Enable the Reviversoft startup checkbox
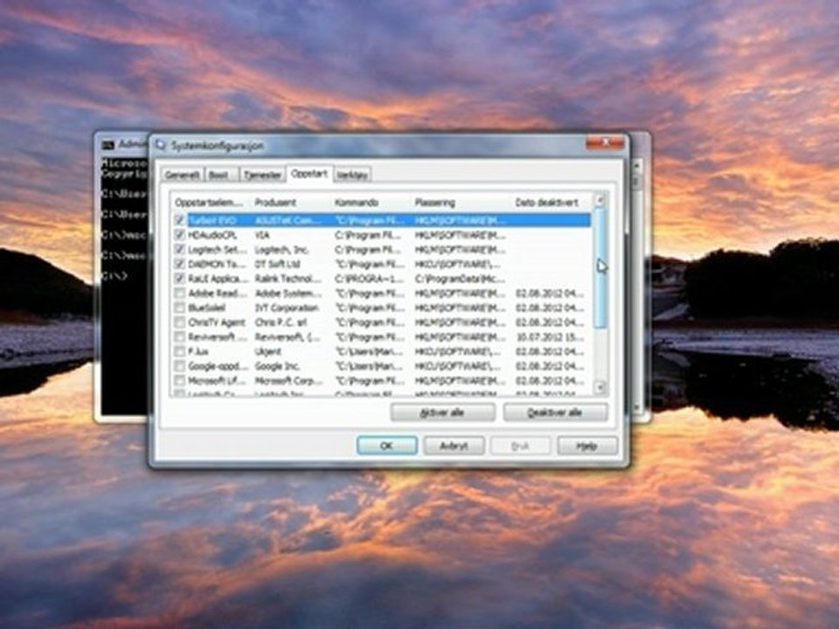 [180, 337]
